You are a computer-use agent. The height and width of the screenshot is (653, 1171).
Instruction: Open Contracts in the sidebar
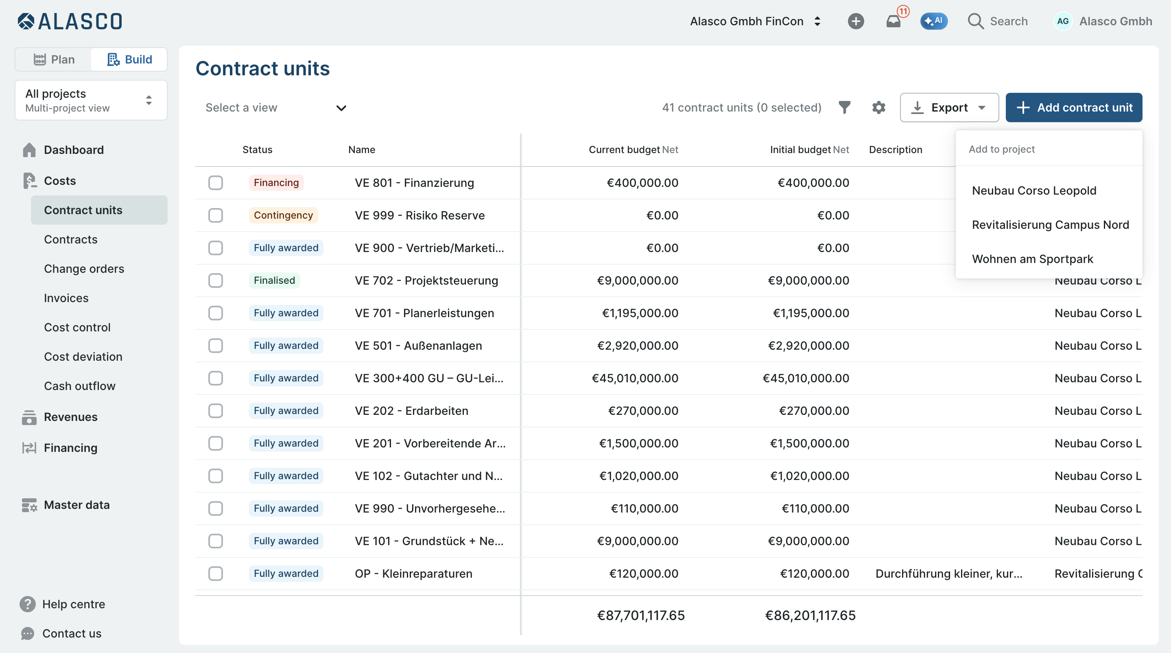pos(70,239)
